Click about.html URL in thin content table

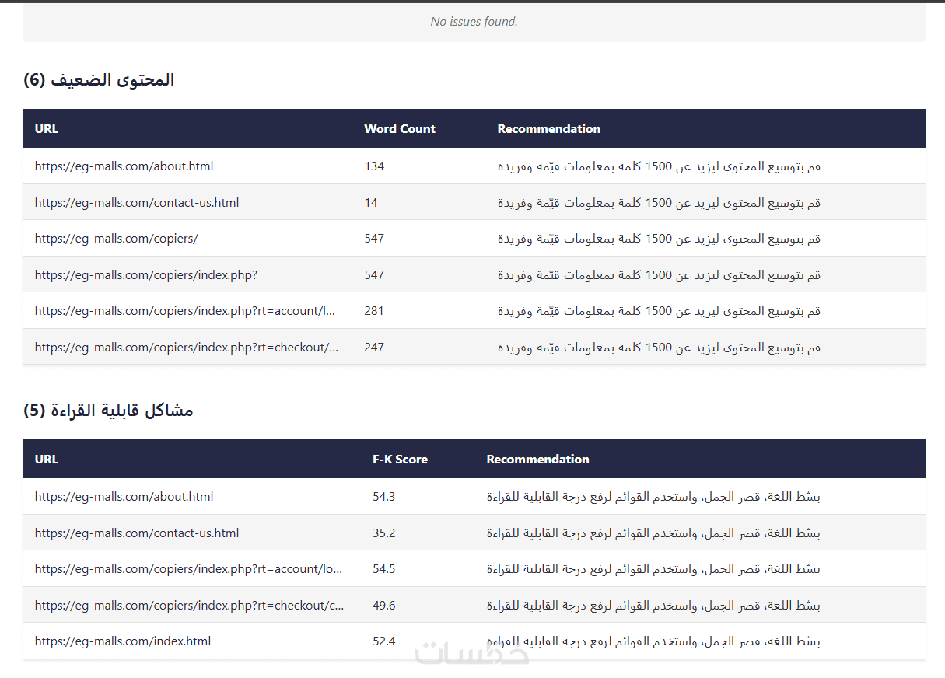coord(124,166)
